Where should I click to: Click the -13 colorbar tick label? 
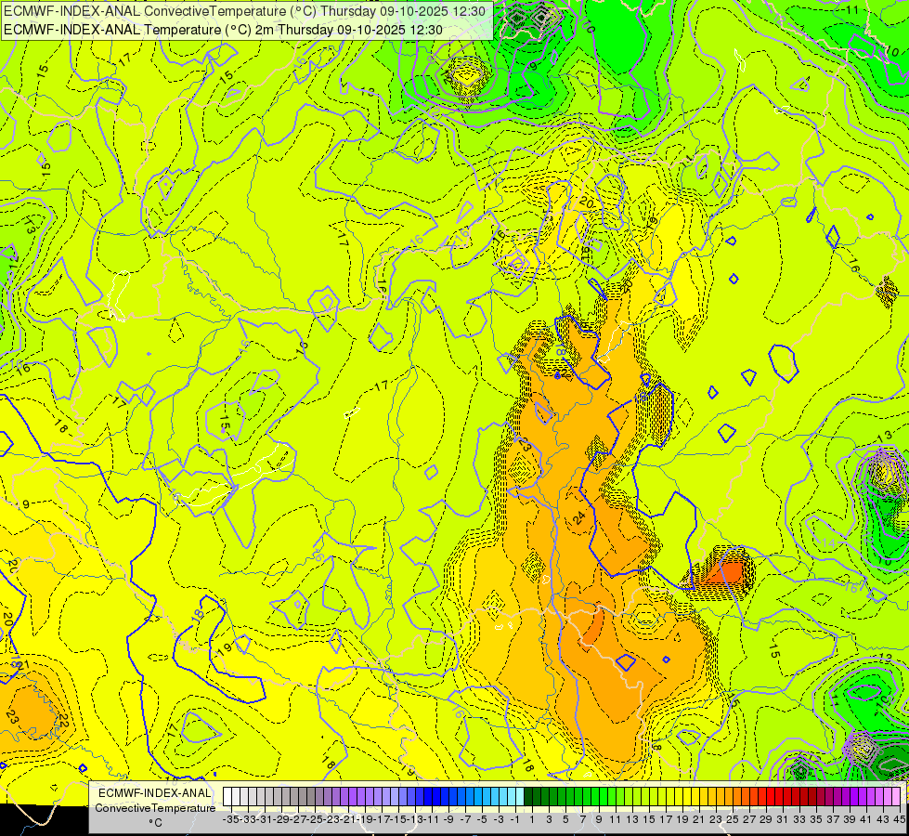click(416, 819)
